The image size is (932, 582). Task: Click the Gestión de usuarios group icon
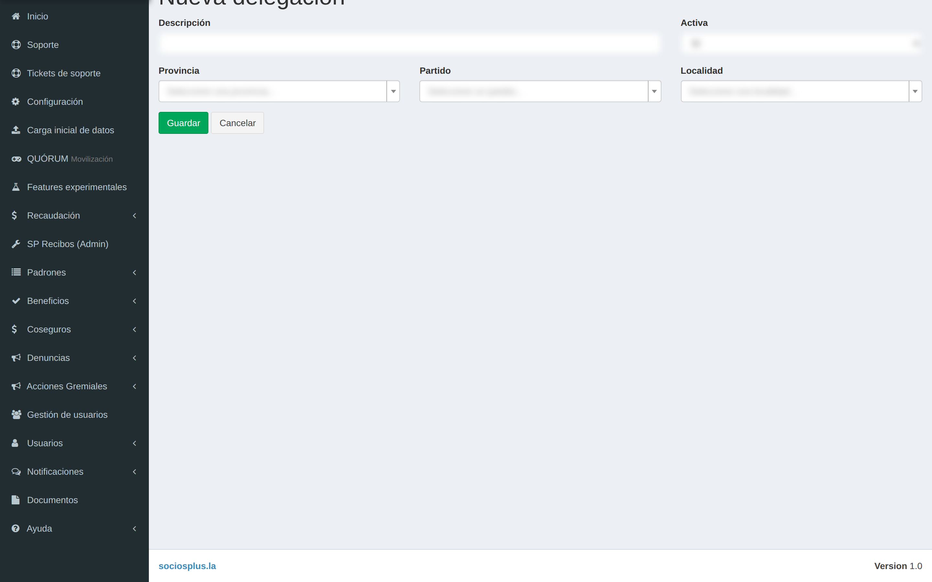point(17,415)
